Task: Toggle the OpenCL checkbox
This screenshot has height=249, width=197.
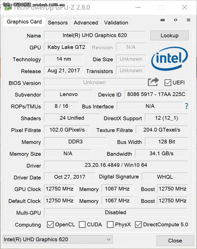Action: click(50, 225)
